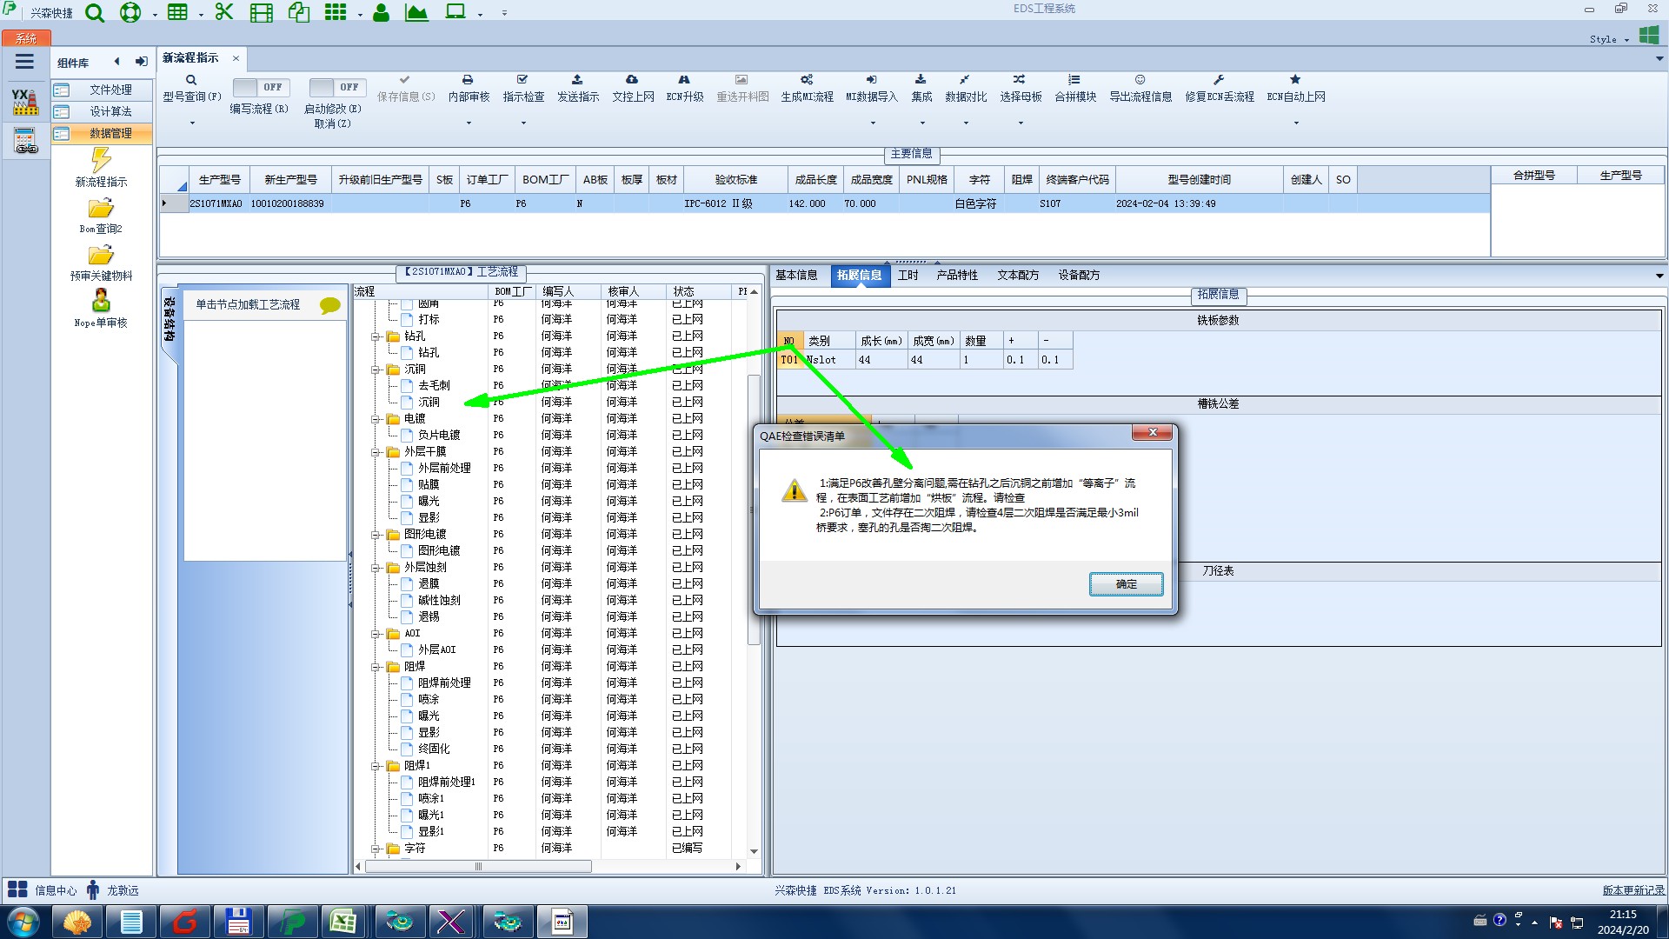This screenshot has width=1669, height=939.
Task: Collapse the 外层干膜 tree node
Action: [x=376, y=452]
